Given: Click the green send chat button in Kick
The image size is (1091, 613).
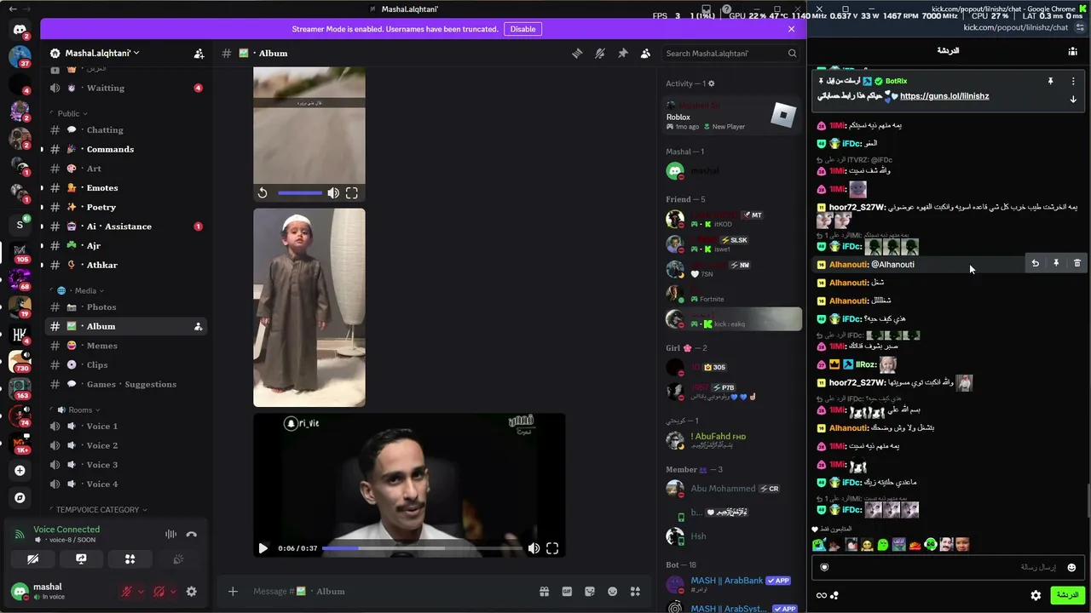Looking at the screenshot, I should click(1067, 595).
